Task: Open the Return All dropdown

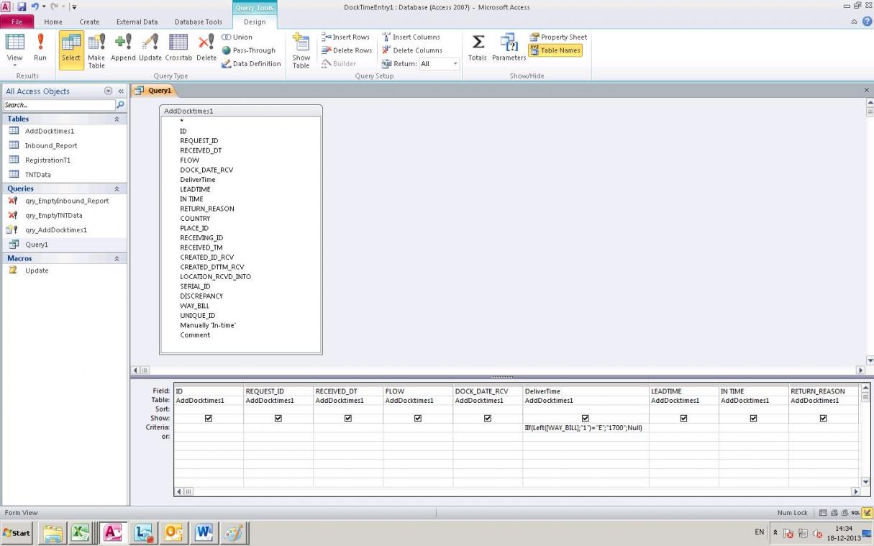Action: 455,64
